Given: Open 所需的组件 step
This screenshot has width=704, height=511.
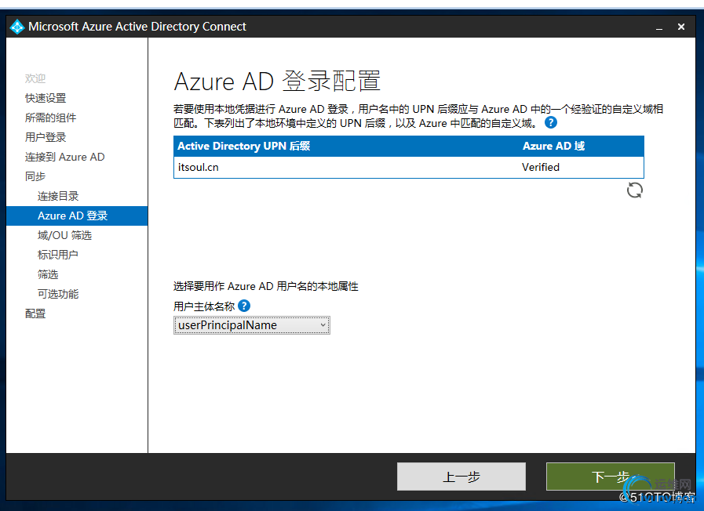Looking at the screenshot, I should [x=50, y=118].
